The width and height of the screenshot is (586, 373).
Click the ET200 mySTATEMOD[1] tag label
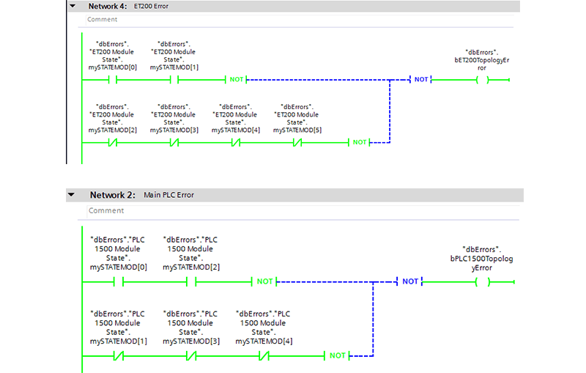[174, 56]
